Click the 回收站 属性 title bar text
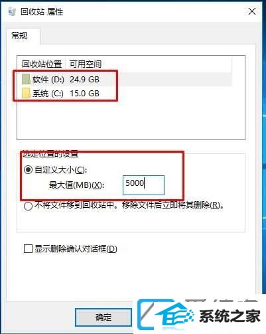 tap(42, 12)
